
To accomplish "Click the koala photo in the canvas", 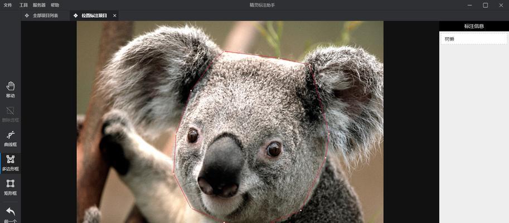I will pyautogui.click(x=230, y=122).
